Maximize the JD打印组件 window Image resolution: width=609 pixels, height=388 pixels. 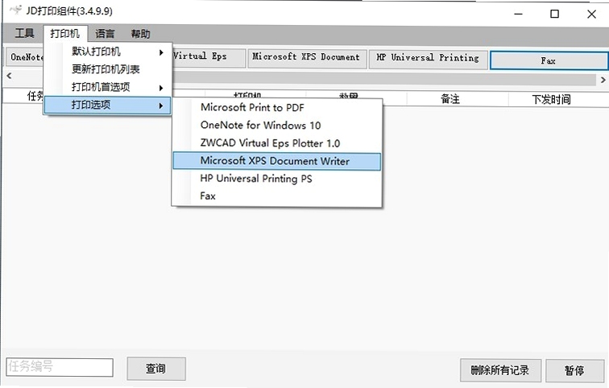click(x=554, y=14)
